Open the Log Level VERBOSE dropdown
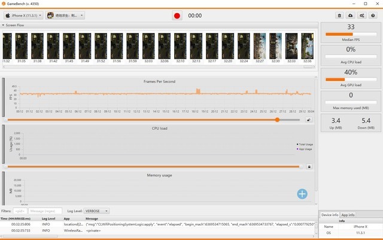Viewport: 383px width, 240px height. pos(97,211)
